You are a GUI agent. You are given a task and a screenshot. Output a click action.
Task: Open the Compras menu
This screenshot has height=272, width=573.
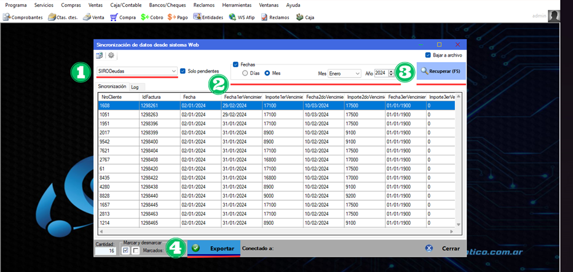point(71,5)
